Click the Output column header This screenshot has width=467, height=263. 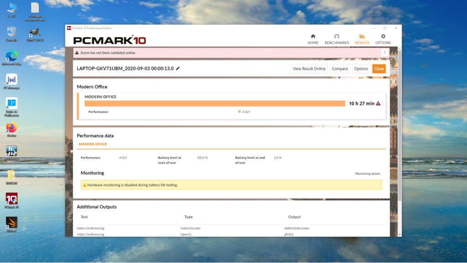coord(294,217)
